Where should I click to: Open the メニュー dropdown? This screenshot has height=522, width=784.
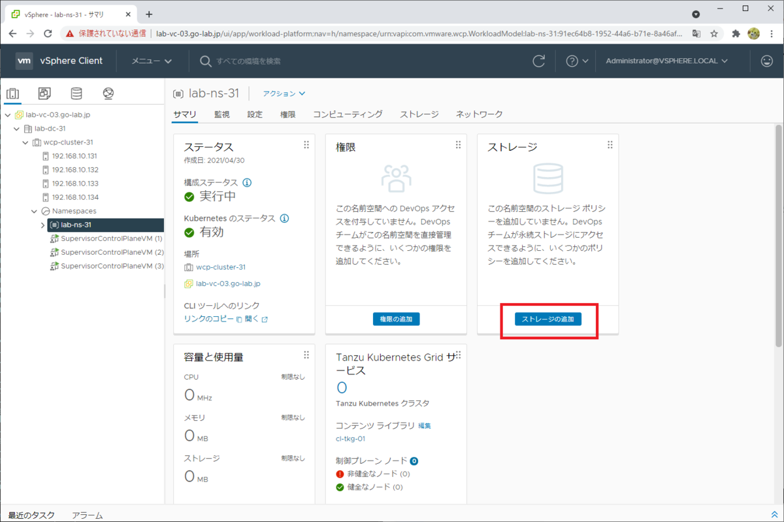152,61
